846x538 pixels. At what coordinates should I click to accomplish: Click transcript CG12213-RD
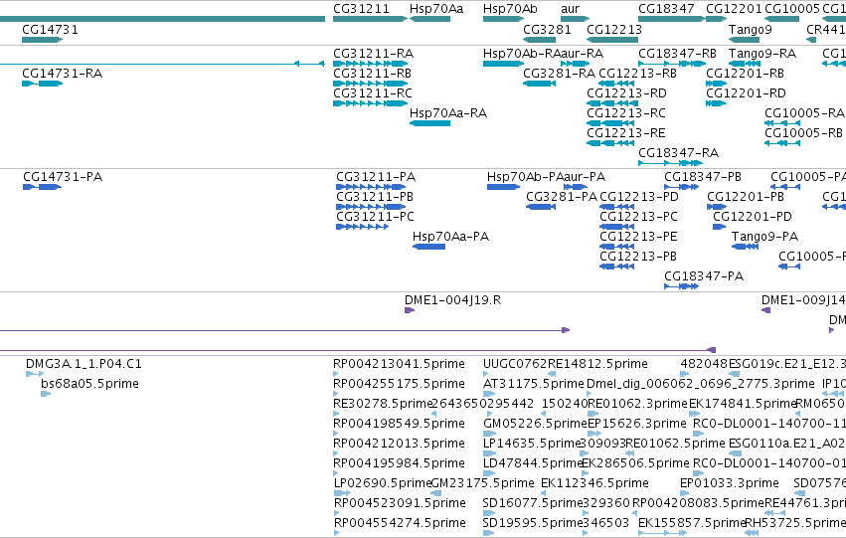click(x=610, y=103)
